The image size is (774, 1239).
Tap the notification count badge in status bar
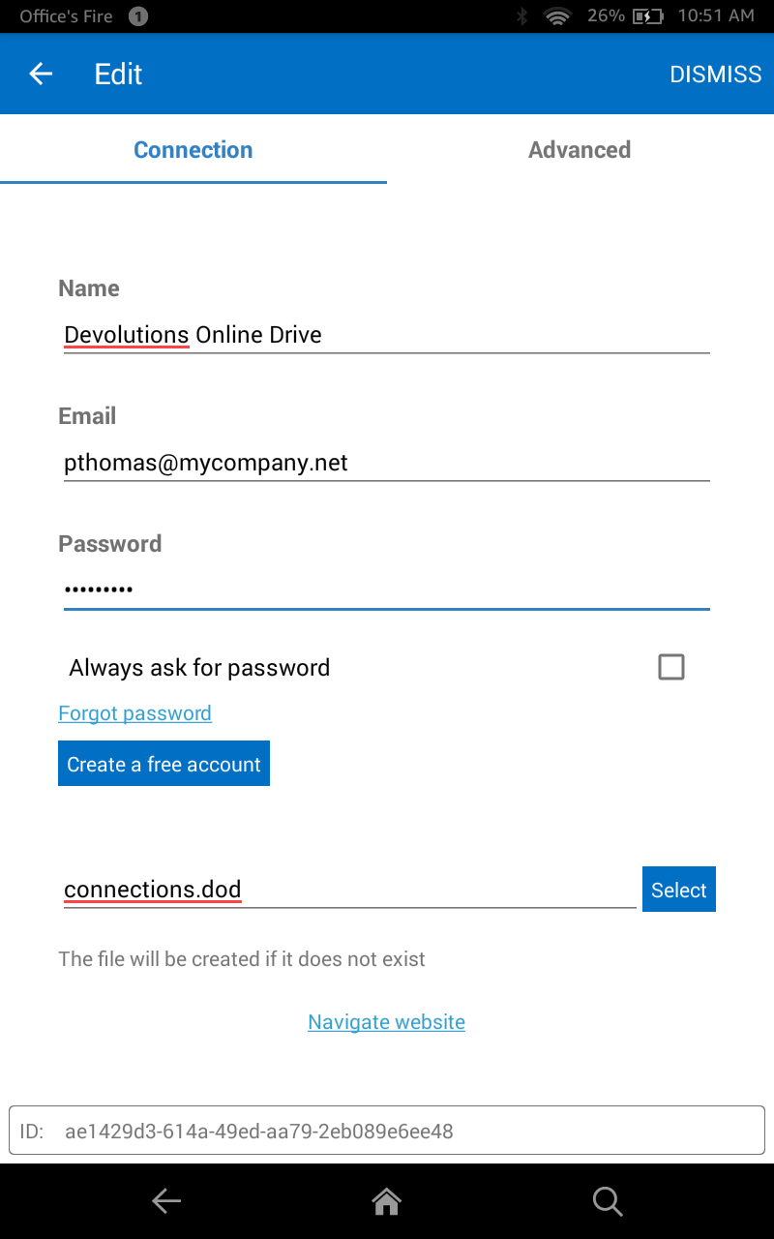point(138,15)
